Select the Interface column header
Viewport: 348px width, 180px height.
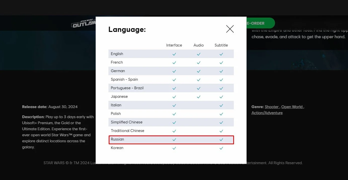[174, 45]
